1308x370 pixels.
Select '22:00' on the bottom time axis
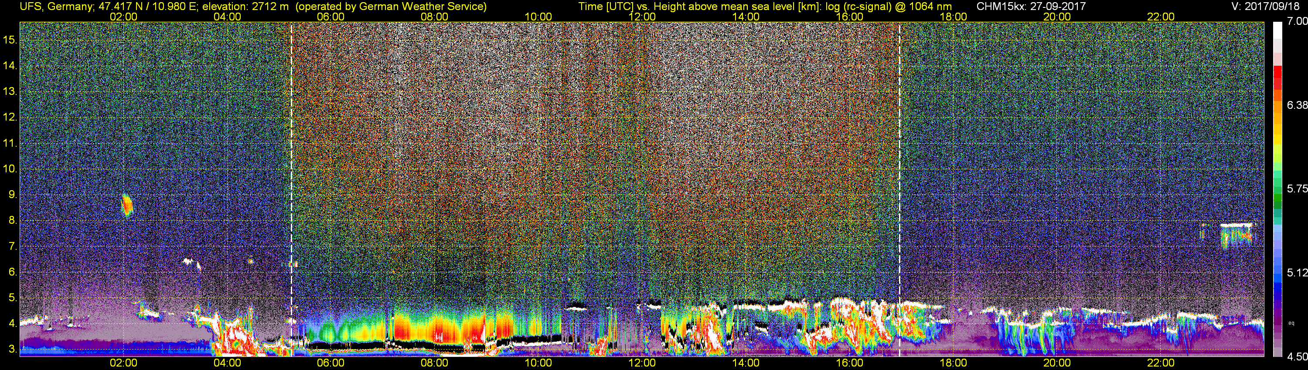click(1161, 363)
